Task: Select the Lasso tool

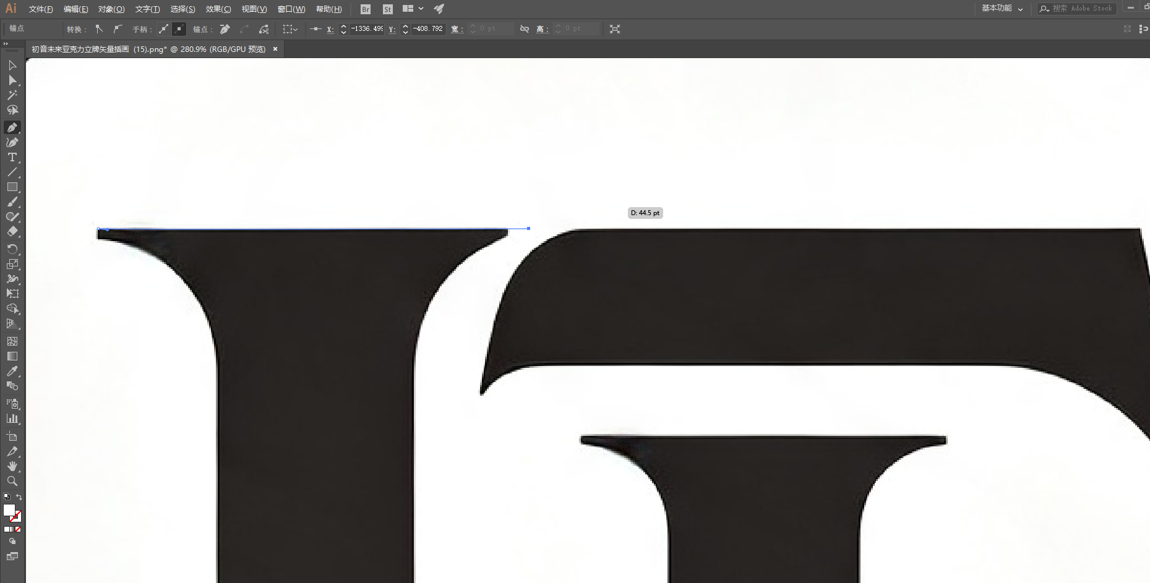Action: 12,110
